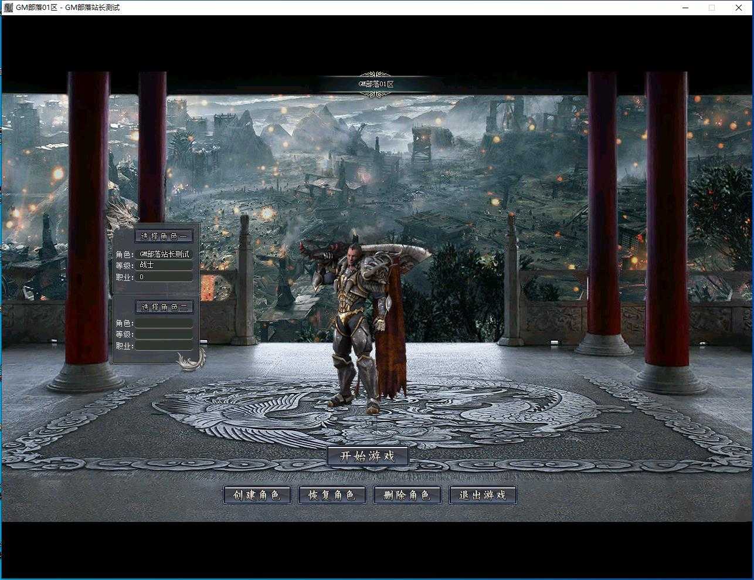Click the empty 角色 field under 选择角色二

click(164, 323)
